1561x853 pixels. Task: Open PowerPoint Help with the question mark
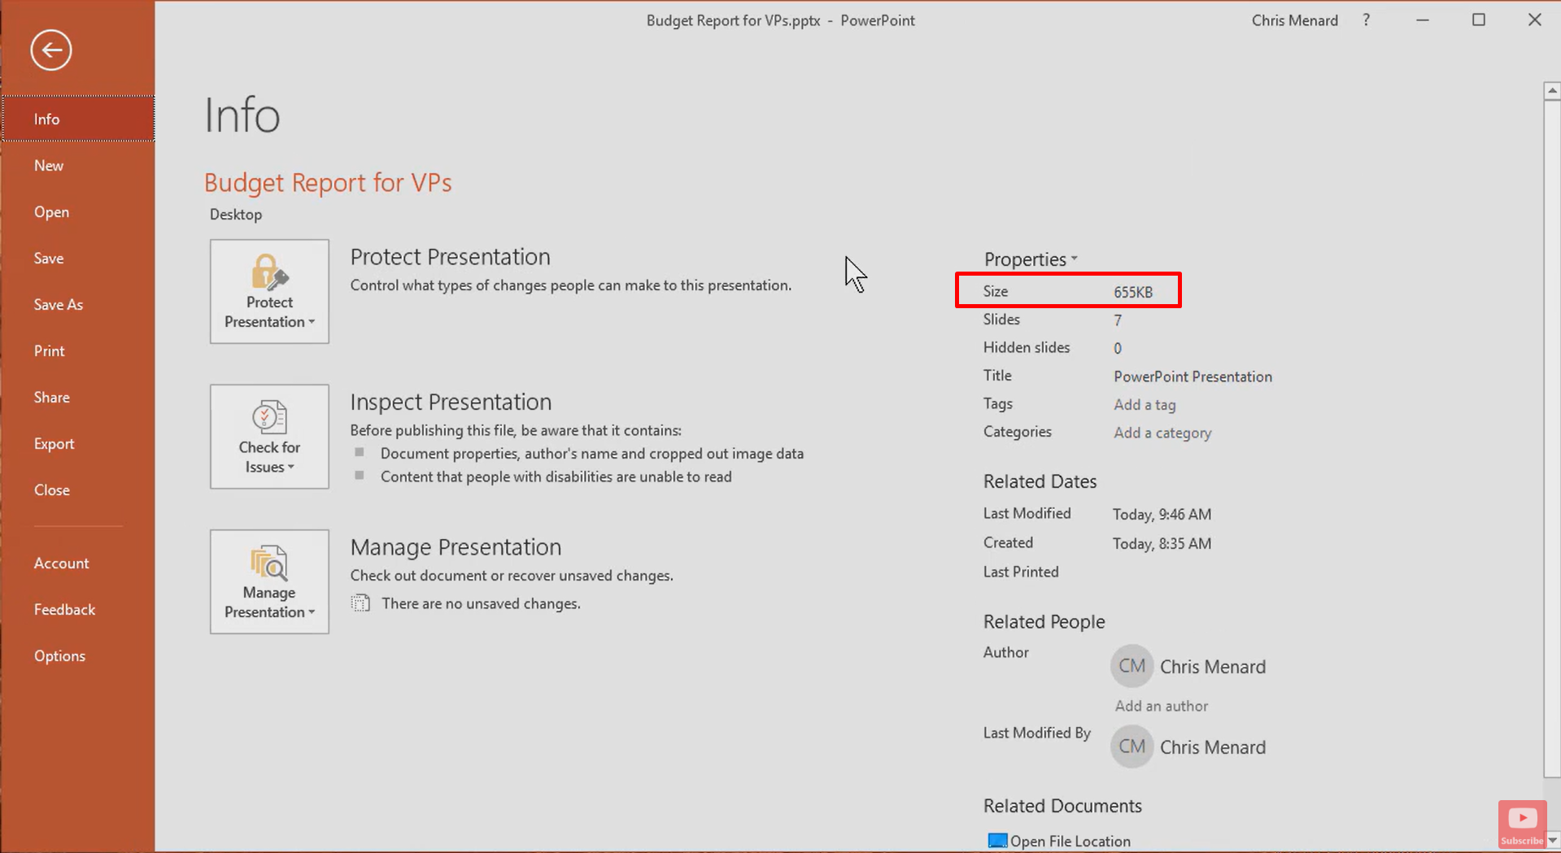point(1366,20)
